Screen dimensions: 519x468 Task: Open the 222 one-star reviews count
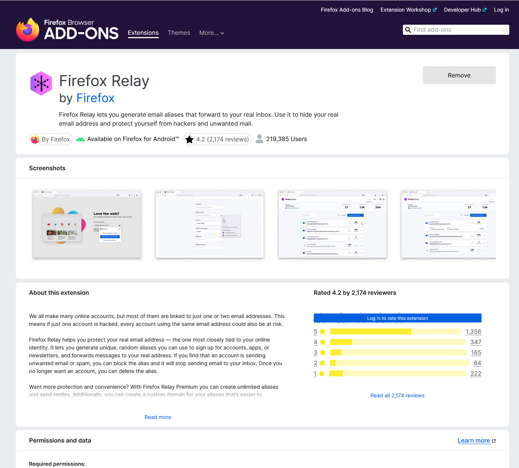tap(476, 374)
